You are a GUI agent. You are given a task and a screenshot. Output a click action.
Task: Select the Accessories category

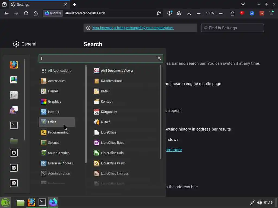[x=57, y=81]
